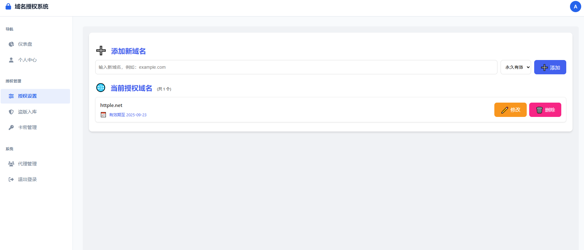Focus the new domain input field
Image resolution: width=584 pixels, height=250 pixels.
click(296, 67)
